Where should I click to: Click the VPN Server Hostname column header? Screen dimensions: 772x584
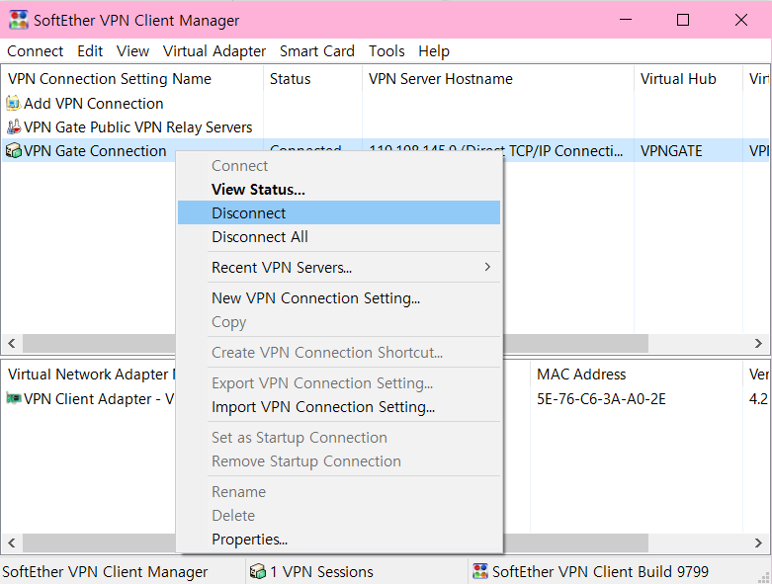tap(498, 79)
